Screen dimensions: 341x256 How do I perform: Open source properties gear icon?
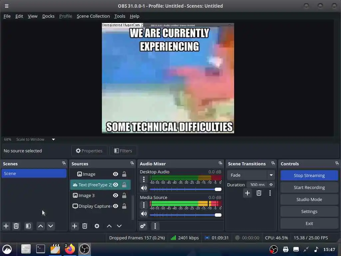(97, 226)
